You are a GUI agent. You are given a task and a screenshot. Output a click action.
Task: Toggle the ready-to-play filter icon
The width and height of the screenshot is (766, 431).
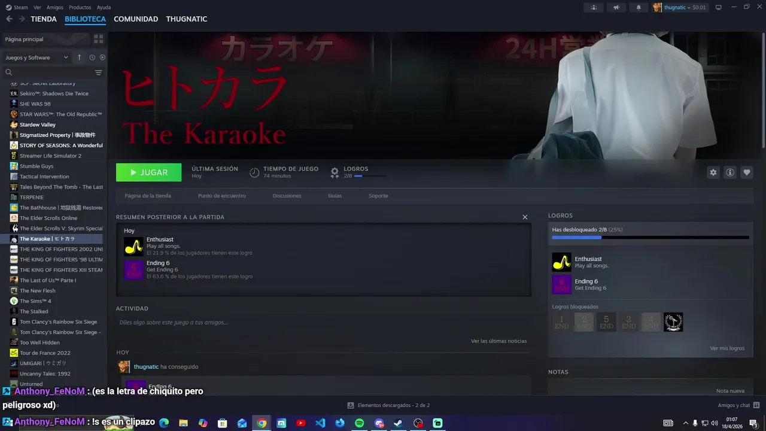pos(102,57)
